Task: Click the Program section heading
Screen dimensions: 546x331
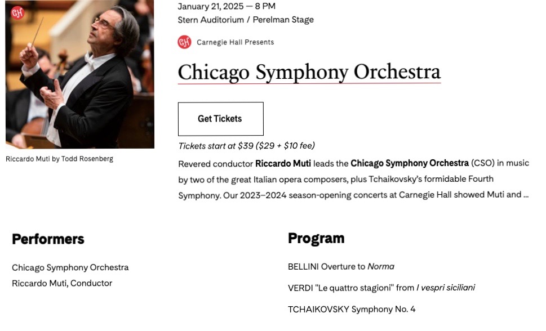Action: 316,238
